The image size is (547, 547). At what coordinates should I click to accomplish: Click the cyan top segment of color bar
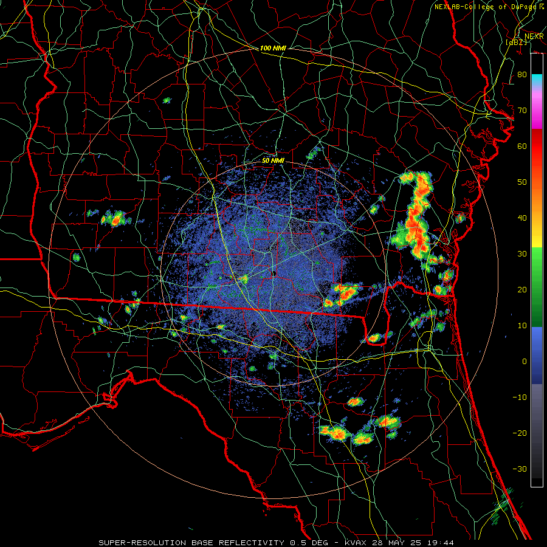[537, 80]
